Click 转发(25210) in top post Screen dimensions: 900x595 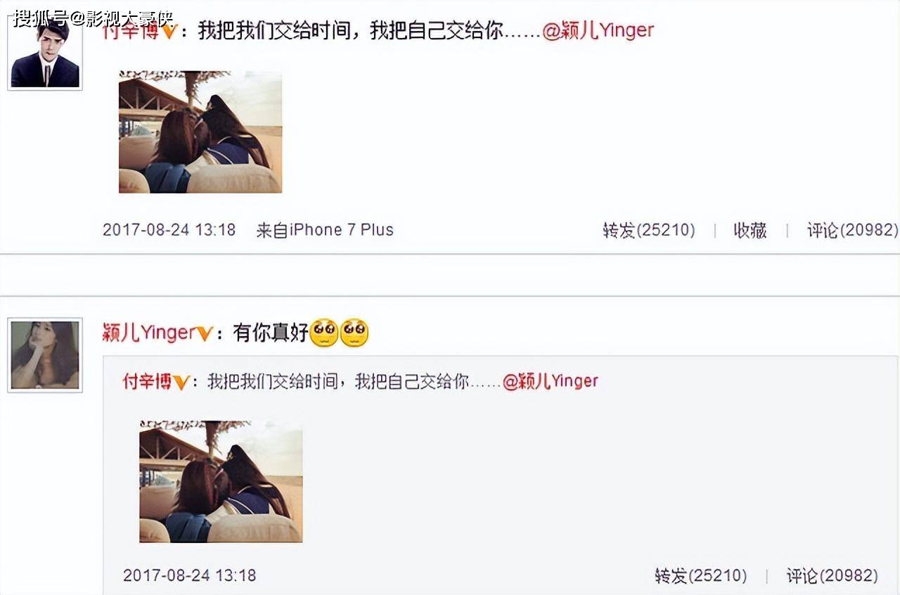pyautogui.click(x=649, y=231)
